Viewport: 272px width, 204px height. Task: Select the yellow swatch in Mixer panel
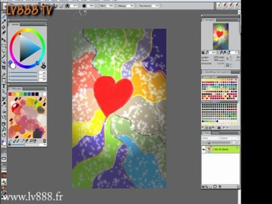click(x=18, y=94)
